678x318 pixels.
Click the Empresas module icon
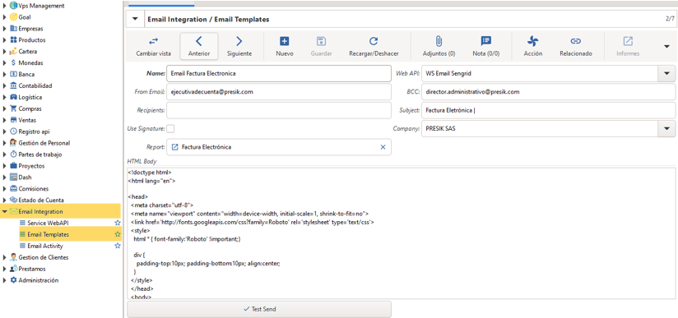click(13, 29)
